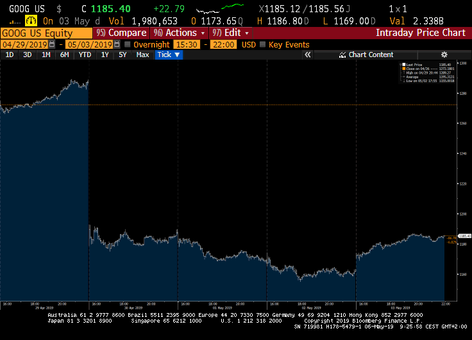Screen dimensions: 472x340
Task: Click the open price 1173.65
Action: pos(219,21)
